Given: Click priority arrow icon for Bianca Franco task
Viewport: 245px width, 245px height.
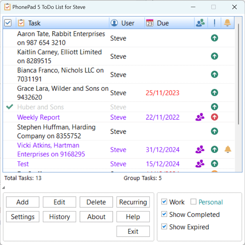Looking at the screenshot, I should (214, 74).
